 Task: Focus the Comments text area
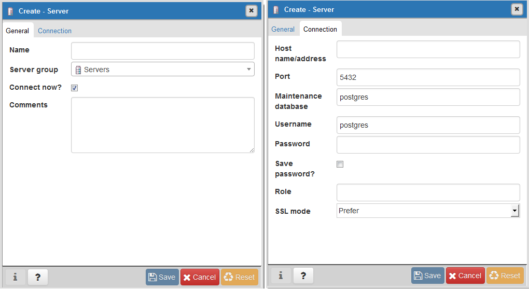coord(163,125)
